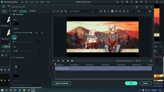Align text left

coord(112,11)
